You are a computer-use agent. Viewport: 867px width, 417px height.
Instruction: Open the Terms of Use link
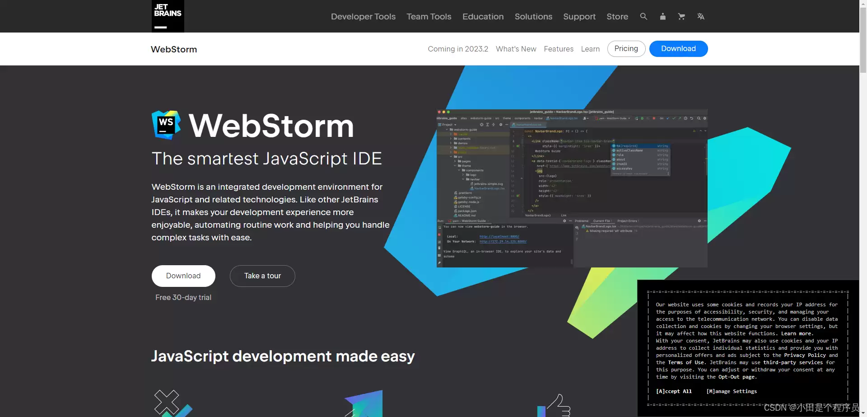686,362
